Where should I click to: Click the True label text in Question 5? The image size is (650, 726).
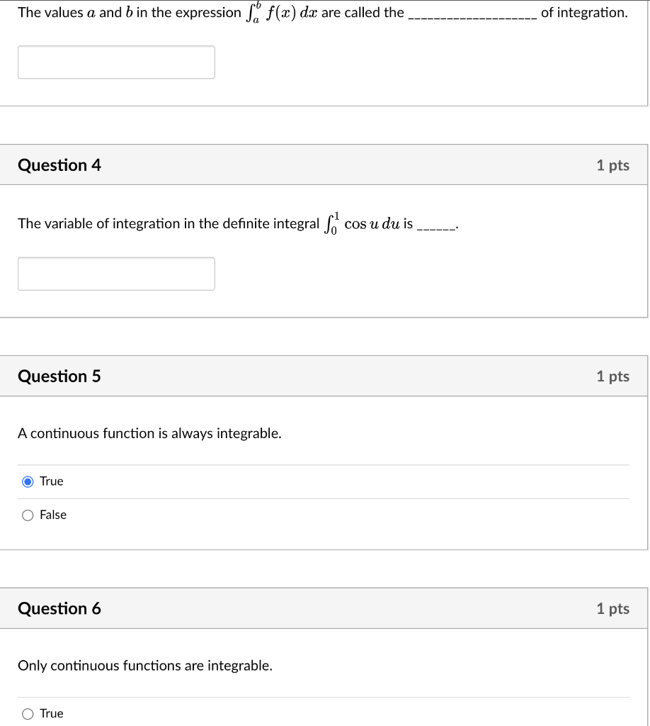point(51,481)
